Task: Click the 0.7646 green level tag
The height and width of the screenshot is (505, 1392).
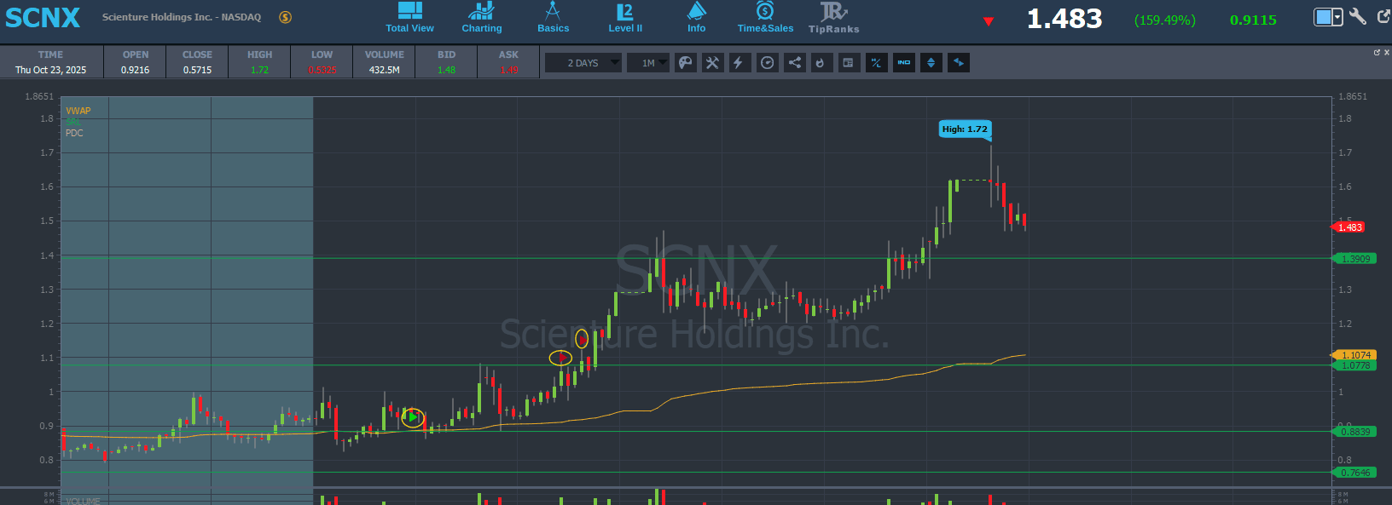Action: pos(1354,473)
